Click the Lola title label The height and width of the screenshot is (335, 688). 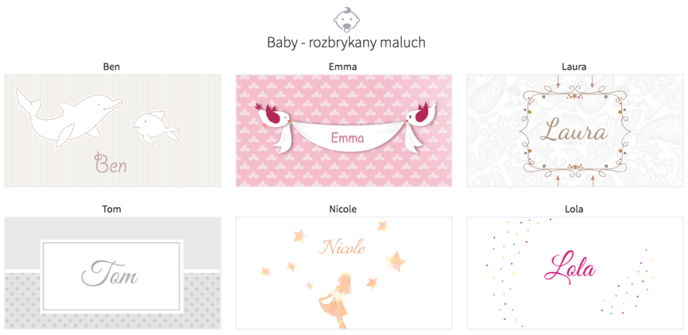[574, 210]
